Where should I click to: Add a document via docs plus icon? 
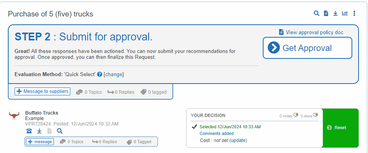316,115
